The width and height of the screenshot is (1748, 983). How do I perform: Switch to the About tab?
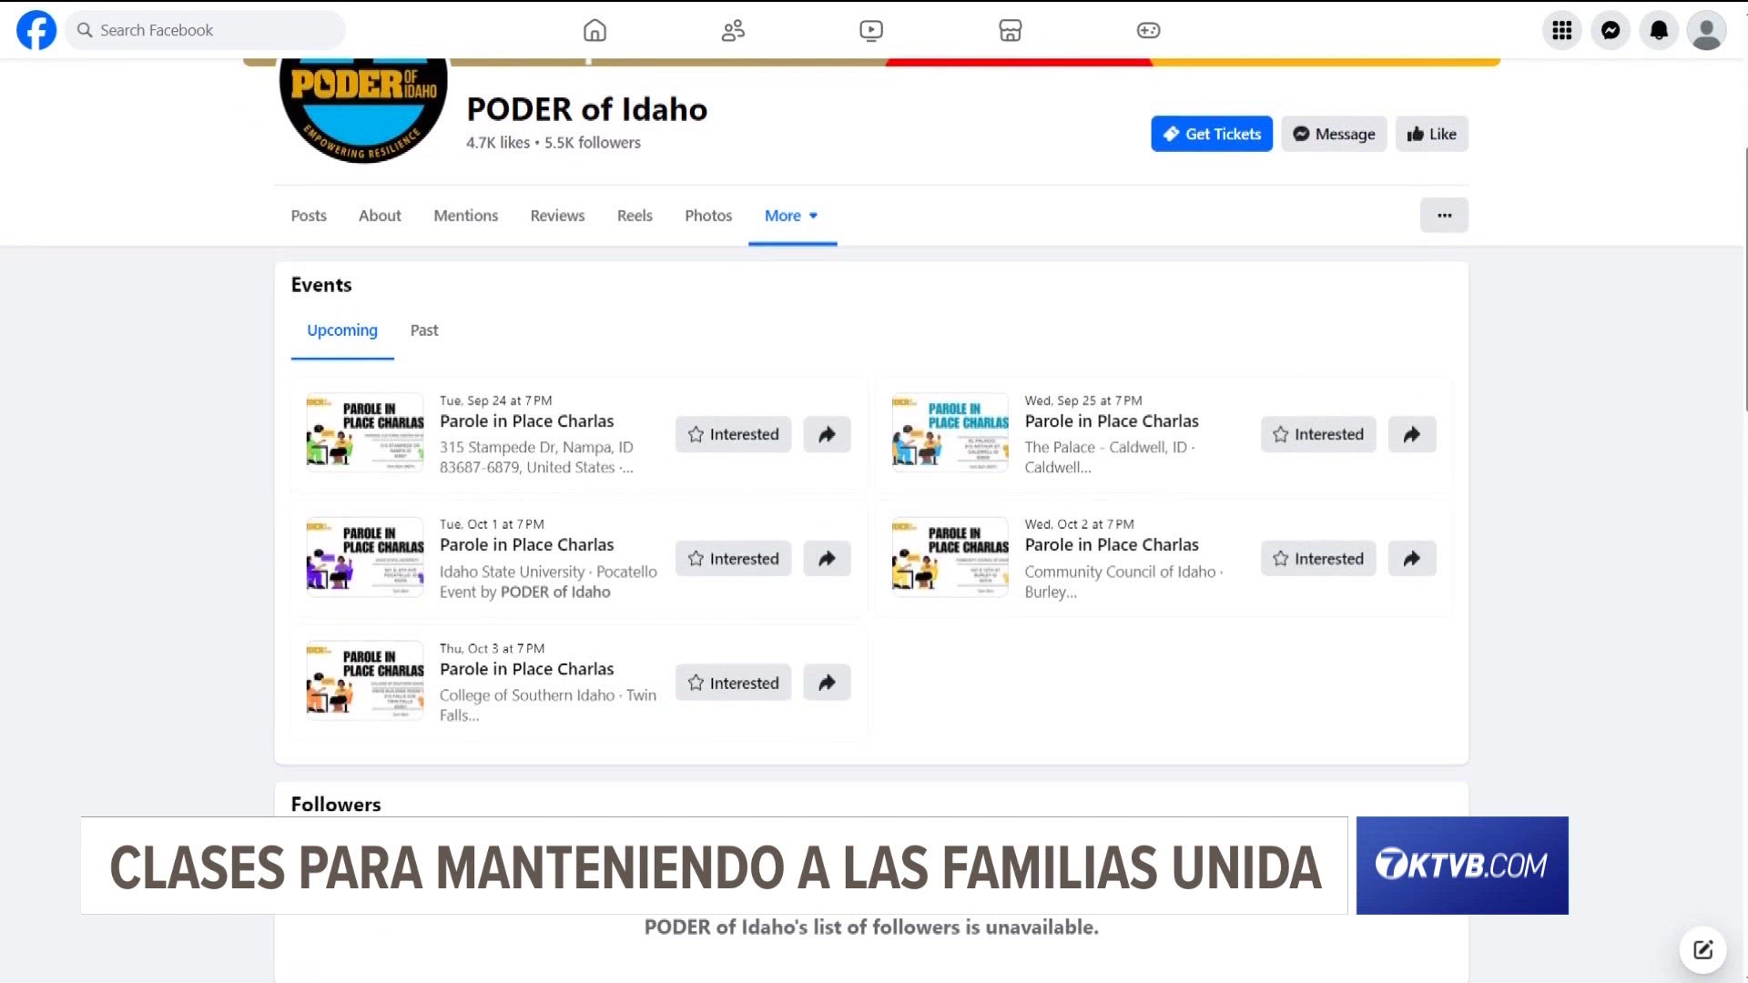pos(380,216)
